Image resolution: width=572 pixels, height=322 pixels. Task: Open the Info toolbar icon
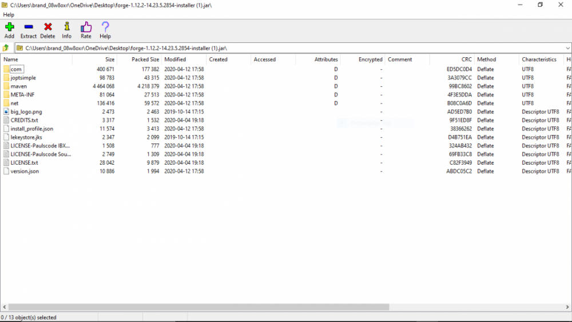coord(66,27)
